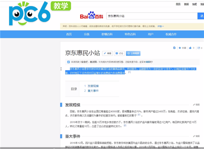Click the blue document icon beside 收藏
Screen dimensions: 204x149
(x=174, y=48)
